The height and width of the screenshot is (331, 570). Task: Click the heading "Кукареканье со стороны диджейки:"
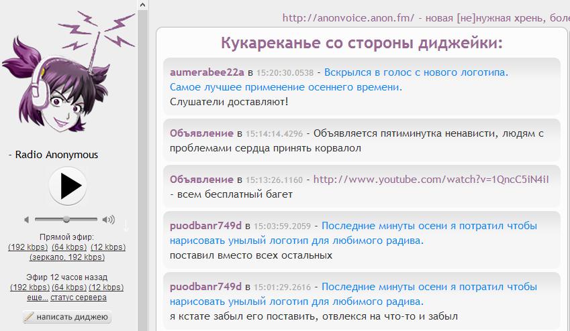[362, 43]
